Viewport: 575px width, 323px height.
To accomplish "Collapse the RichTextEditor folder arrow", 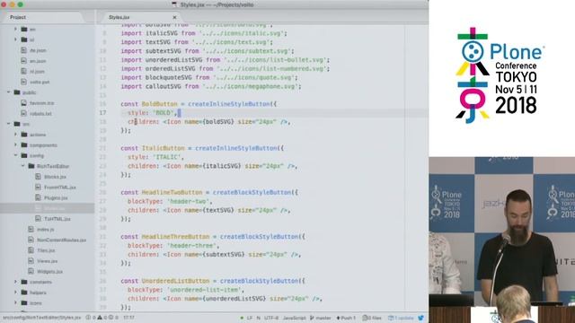I will pos(22,166).
